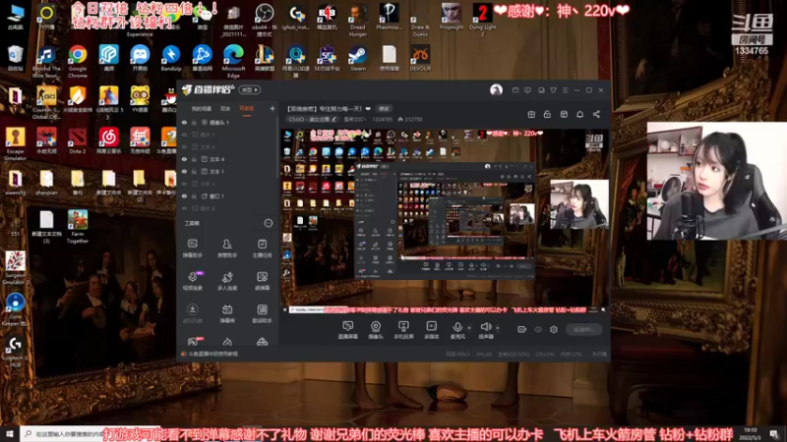Open the read-danmu tool (读弹幕)
Image resolution: width=787 pixels, height=442 pixels.
pos(262,281)
